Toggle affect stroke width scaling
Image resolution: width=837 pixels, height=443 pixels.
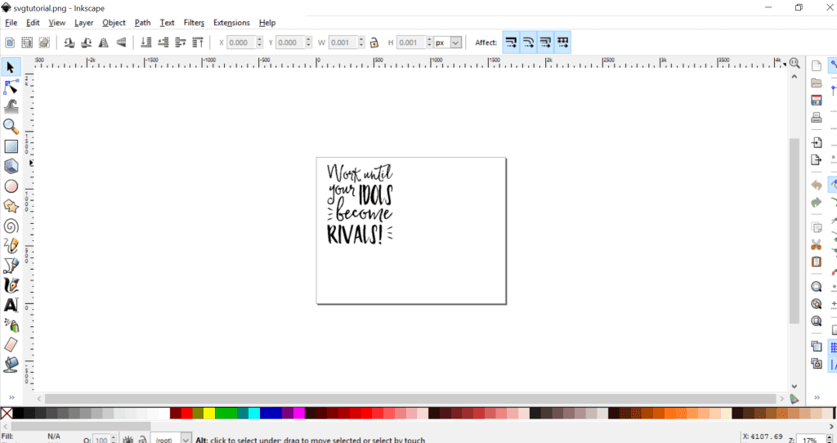(x=512, y=43)
